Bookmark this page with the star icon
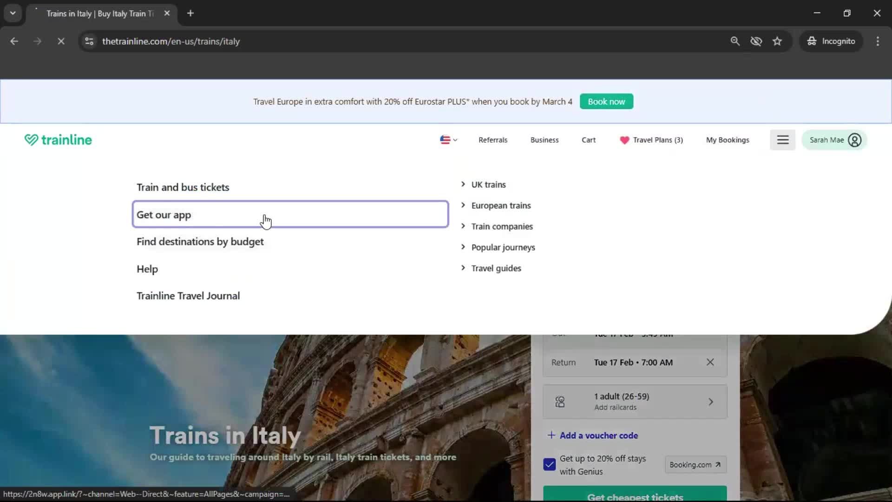Image resolution: width=892 pixels, height=502 pixels. click(777, 41)
